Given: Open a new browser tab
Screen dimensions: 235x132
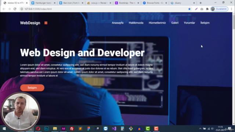Looking at the screenshot, I should coord(200,3).
